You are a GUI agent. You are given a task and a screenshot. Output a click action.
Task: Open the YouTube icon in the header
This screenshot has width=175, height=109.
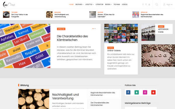[149, 4]
